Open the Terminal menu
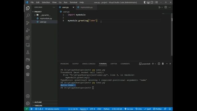 [x=74, y=2]
